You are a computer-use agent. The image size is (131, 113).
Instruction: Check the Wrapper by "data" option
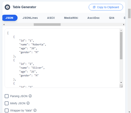[x=7, y=110]
